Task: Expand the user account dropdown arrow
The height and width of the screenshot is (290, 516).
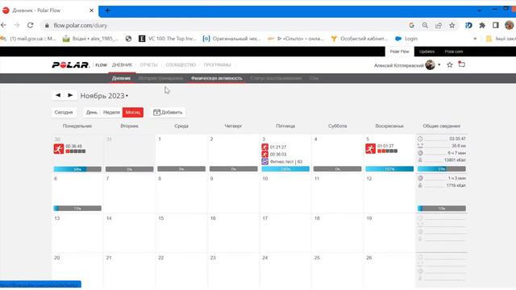Action: pos(439,64)
